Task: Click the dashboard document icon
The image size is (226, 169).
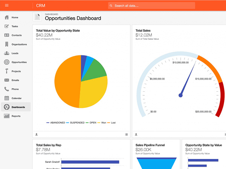Action: point(37,17)
